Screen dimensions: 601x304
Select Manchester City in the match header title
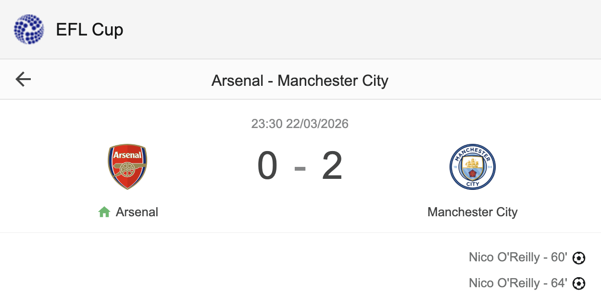click(x=333, y=81)
